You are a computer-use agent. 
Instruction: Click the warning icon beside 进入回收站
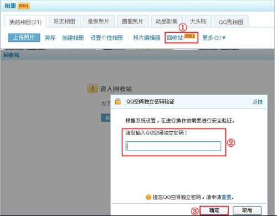93,89
